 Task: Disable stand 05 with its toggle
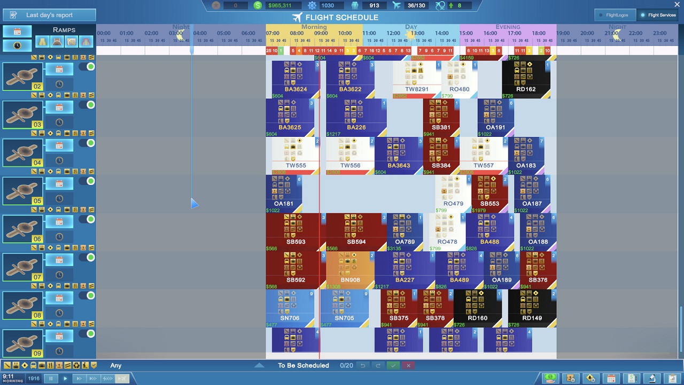click(x=87, y=181)
